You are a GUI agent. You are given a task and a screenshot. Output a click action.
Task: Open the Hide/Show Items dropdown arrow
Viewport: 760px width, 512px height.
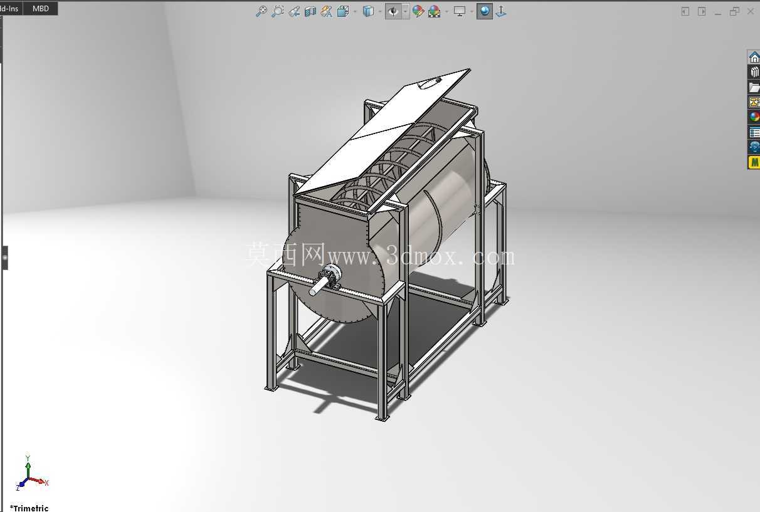pyautogui.click(x=406, y=11)
